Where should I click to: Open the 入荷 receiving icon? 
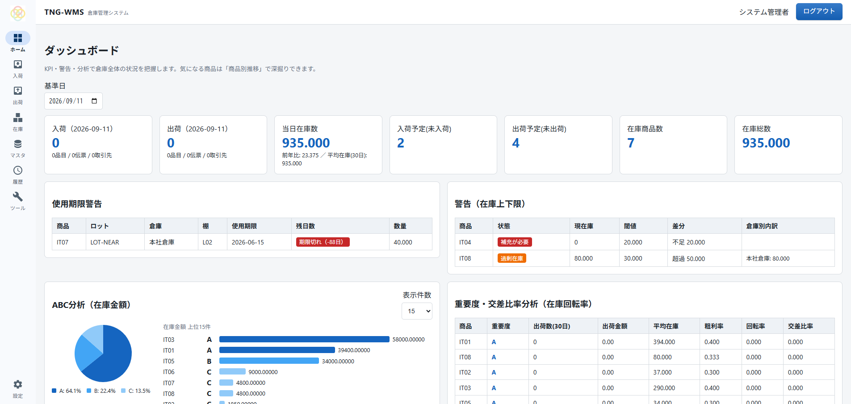(18, 64)
